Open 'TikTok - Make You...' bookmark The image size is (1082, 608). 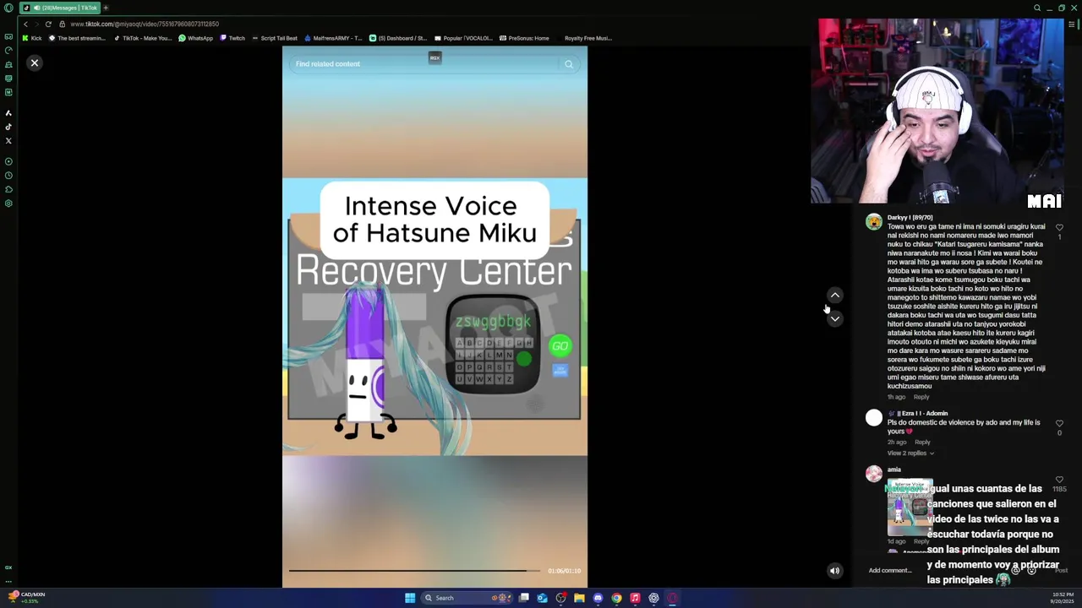[142, 38]
